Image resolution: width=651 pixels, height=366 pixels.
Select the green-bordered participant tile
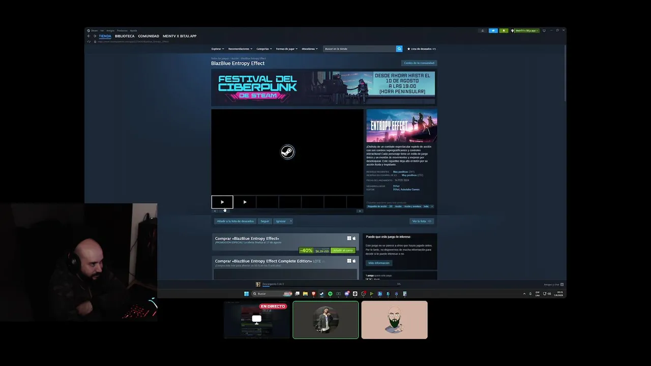(325, 320)
